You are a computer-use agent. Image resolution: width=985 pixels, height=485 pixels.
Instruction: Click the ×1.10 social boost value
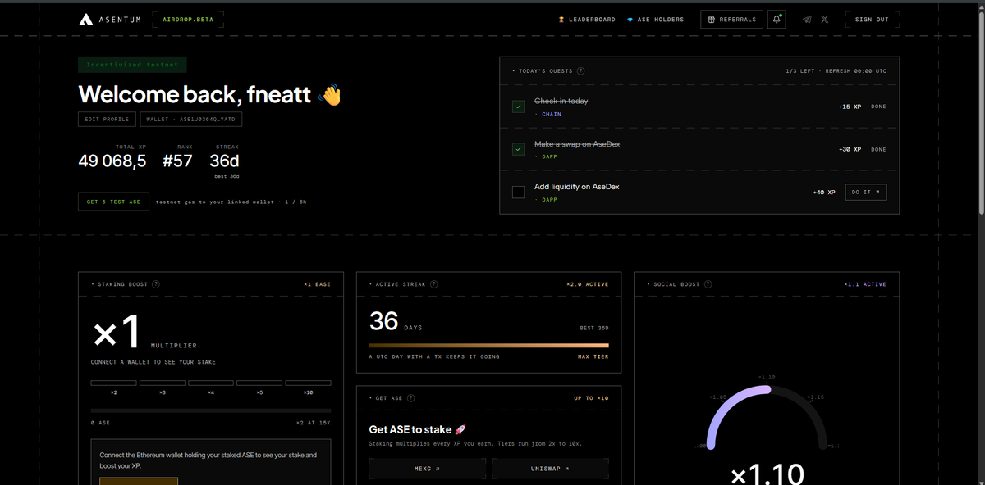coord(766,474)
